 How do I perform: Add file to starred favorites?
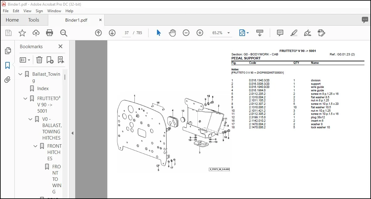point(22,33)
